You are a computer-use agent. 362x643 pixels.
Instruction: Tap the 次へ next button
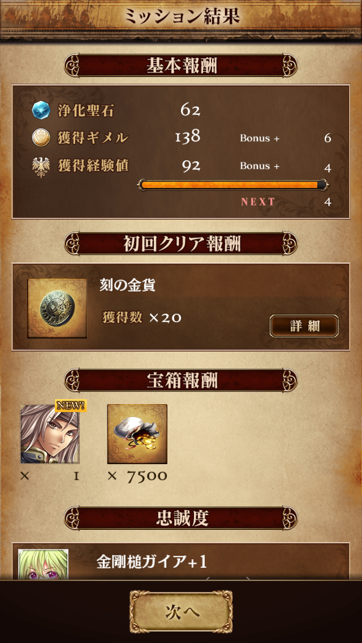tap(181, 611)
